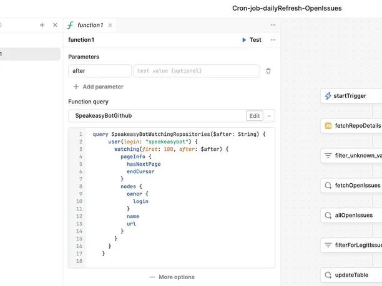
Task: Click the JS icon on fetchRepoDetails
Action: [x=328, y=126]
